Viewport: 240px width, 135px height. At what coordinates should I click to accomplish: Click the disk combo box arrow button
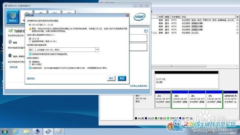(x=97, y=50)
